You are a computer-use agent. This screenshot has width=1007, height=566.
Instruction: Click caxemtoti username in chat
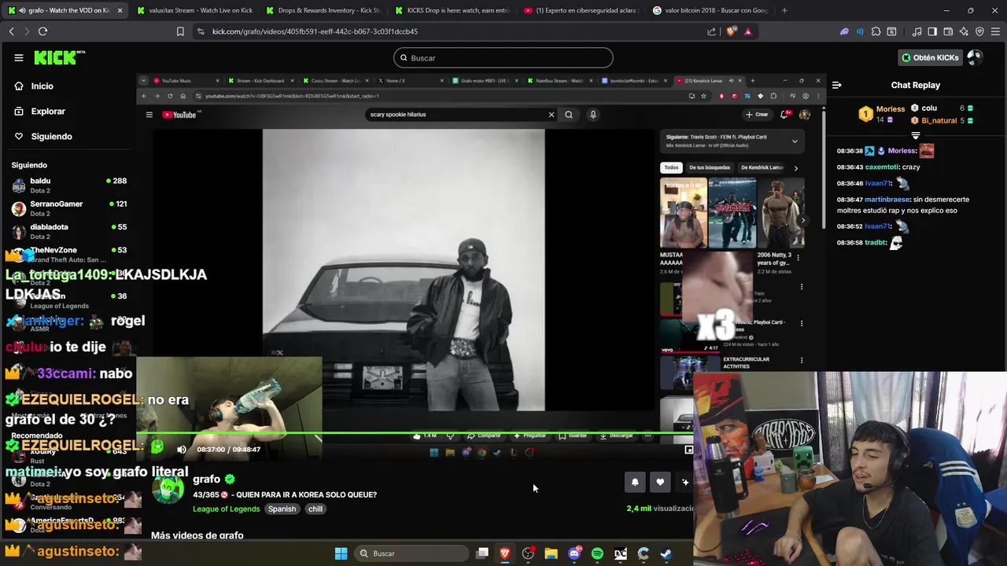pyautogui.click(x=881, y=167)
